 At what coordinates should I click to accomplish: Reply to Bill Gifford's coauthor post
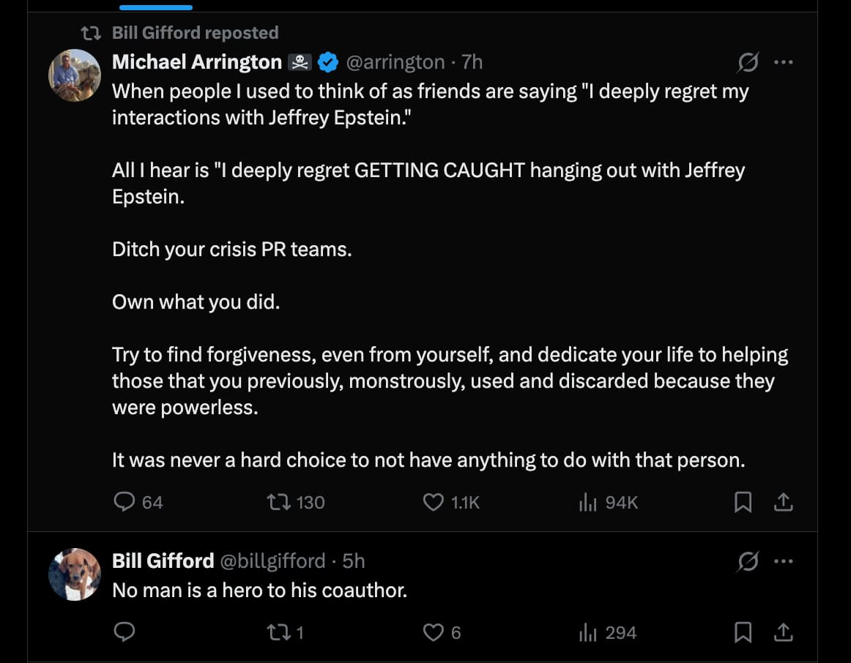(x=125, y=632)
